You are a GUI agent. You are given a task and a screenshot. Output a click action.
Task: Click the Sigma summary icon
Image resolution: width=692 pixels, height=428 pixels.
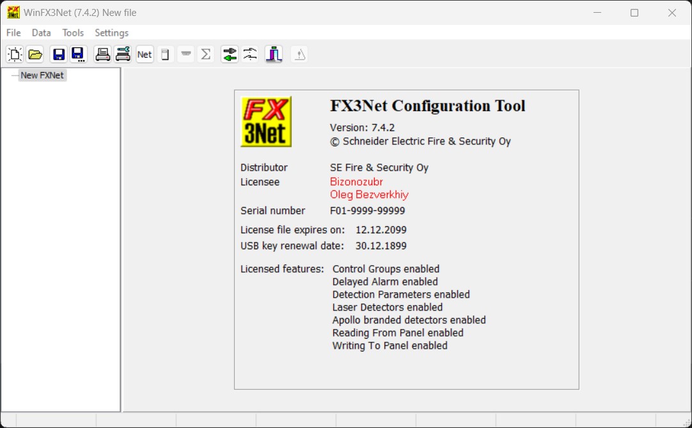205,54
